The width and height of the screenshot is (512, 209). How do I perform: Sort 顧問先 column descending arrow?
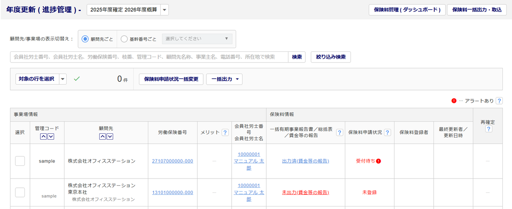pos(110,137)
